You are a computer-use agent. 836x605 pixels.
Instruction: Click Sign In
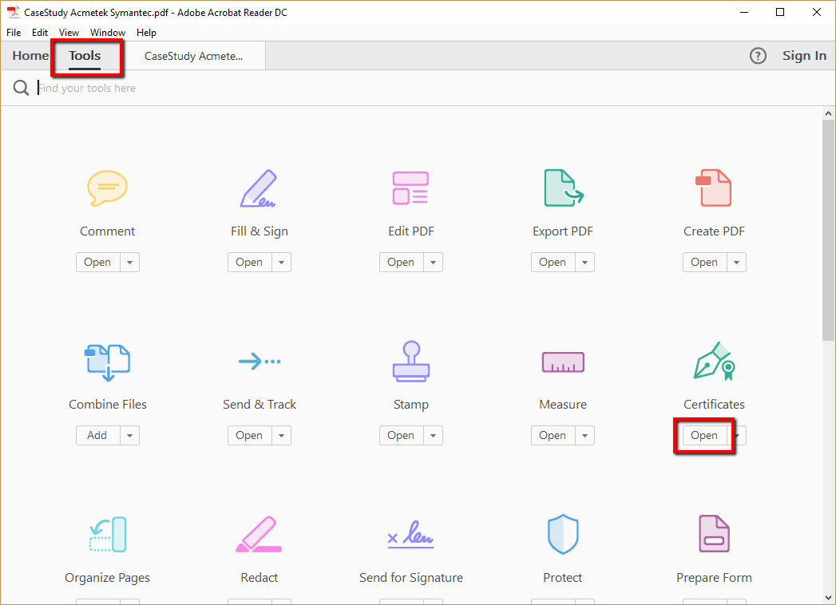(804, 55)
